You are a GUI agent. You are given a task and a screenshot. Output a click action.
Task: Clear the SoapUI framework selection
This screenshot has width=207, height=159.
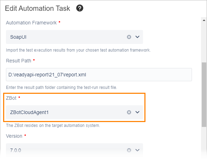(x=129, y=37)
